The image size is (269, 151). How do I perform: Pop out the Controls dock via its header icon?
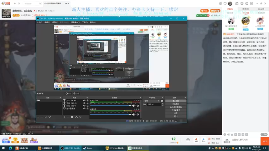185,98
